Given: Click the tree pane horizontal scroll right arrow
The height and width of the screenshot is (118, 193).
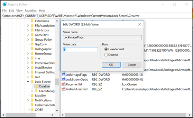Looking at the screenshot, I should click(52, 115).
